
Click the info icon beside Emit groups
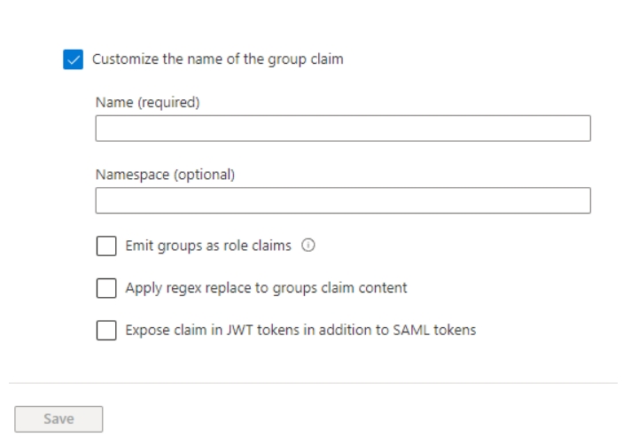[307, 246]
